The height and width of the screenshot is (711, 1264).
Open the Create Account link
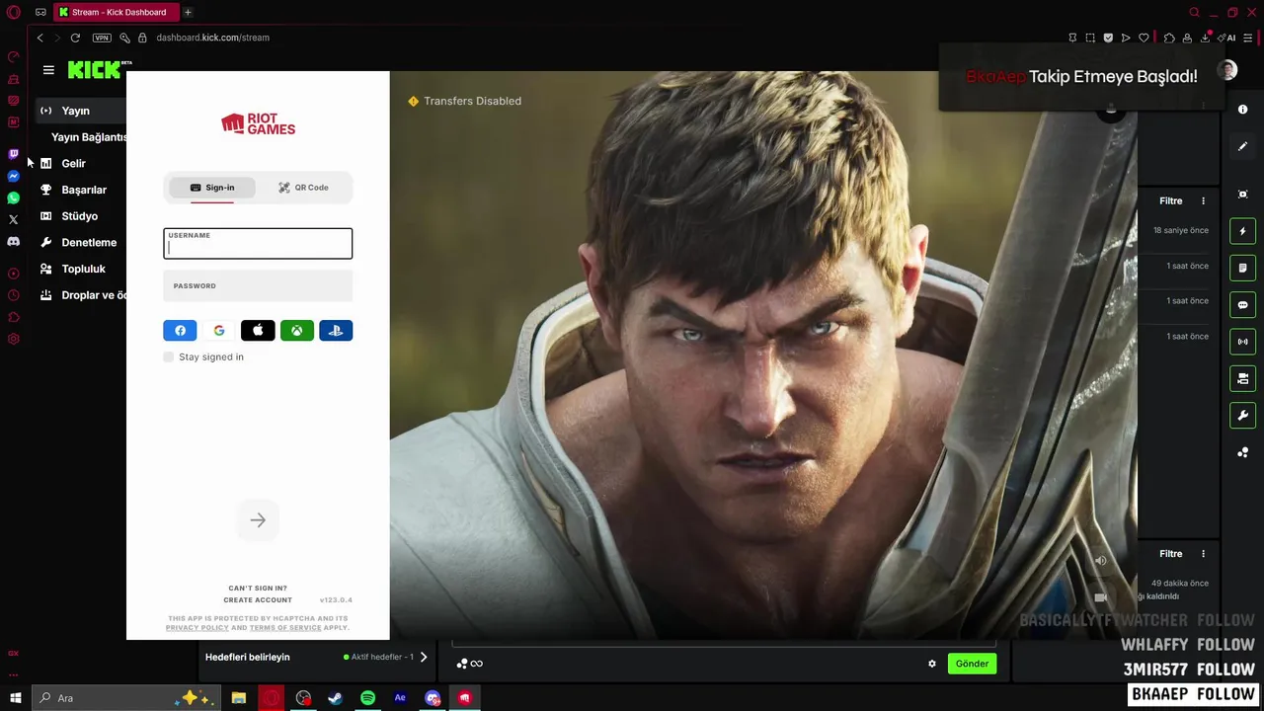click(258, 600)
